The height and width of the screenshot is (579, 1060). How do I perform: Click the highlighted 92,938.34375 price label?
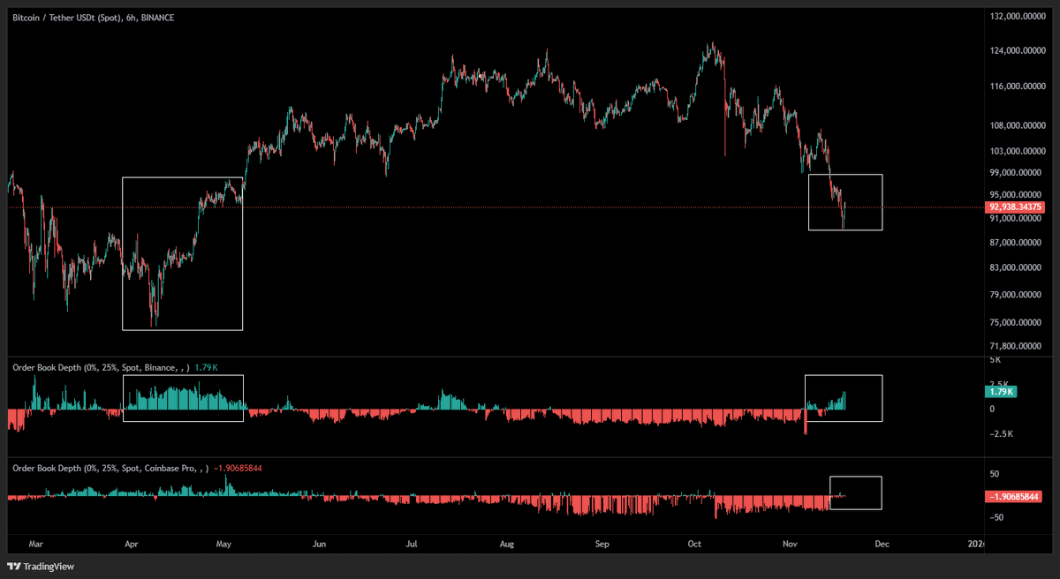[x=1017, y=207]
